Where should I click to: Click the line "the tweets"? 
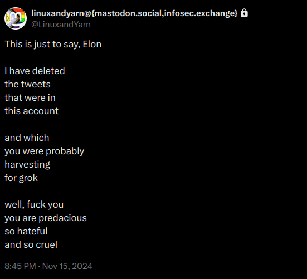(28, 84)
